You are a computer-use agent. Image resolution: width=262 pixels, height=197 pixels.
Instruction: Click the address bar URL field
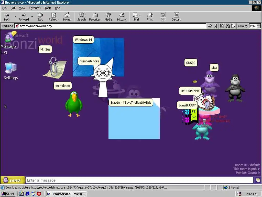pyautogui.click(x=110, y=26)
